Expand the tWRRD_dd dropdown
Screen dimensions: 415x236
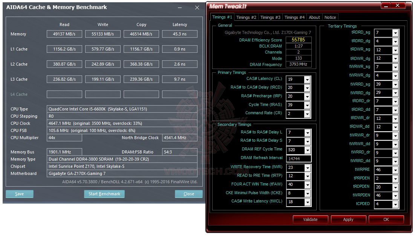[395, 161]
